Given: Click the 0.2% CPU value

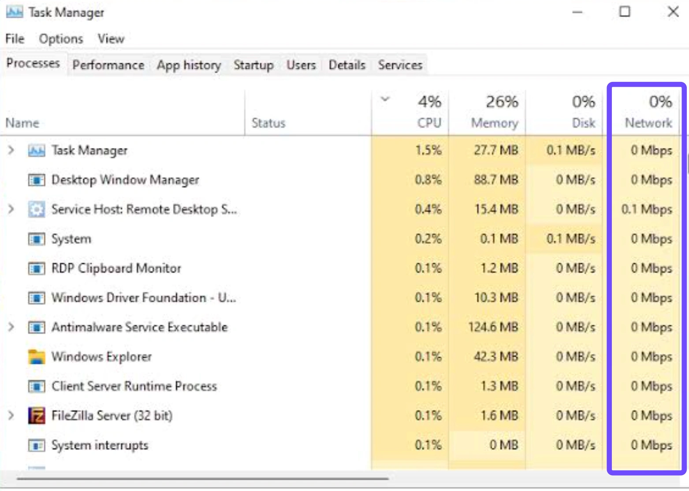Looking at the screenshot, I should (428, 239).
